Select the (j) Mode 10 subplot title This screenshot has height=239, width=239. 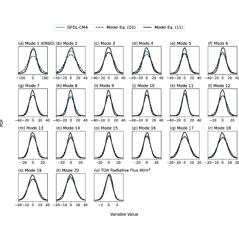click(143, 86)
